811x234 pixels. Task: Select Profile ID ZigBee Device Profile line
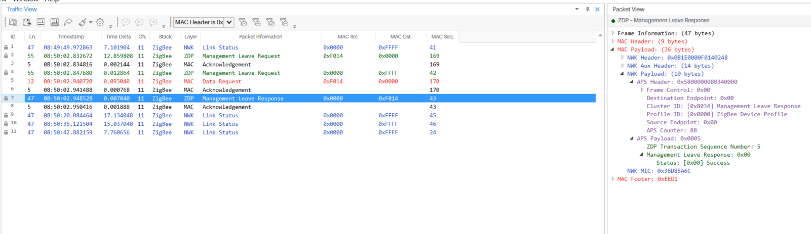click(x=717, y=114)
